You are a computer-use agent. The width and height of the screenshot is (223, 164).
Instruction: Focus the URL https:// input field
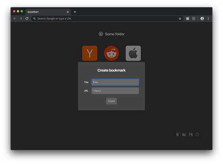click(115, 91)
